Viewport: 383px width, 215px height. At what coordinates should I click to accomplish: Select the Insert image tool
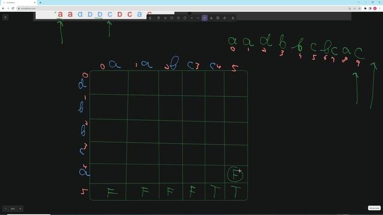click(x=218, y=18)
